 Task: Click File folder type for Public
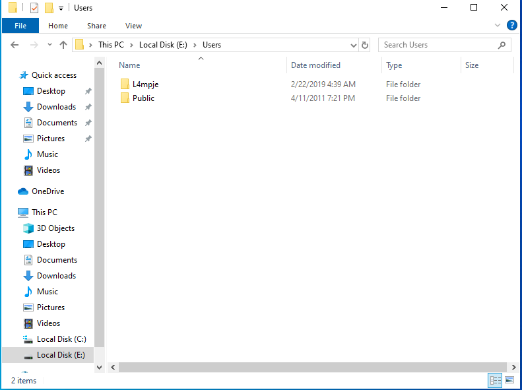[x=403, y=98]
